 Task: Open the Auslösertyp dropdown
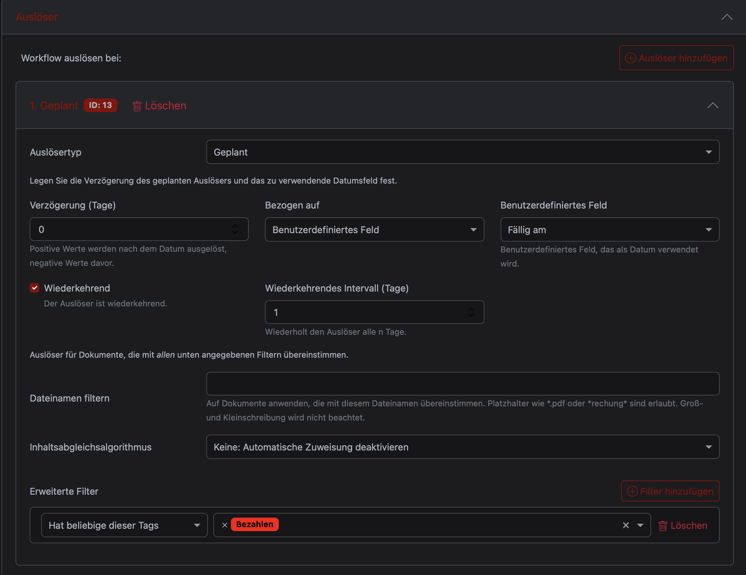[x=462, y=152]
